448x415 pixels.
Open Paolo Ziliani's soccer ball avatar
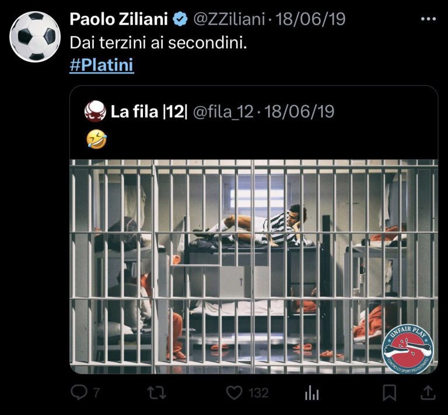35,37
